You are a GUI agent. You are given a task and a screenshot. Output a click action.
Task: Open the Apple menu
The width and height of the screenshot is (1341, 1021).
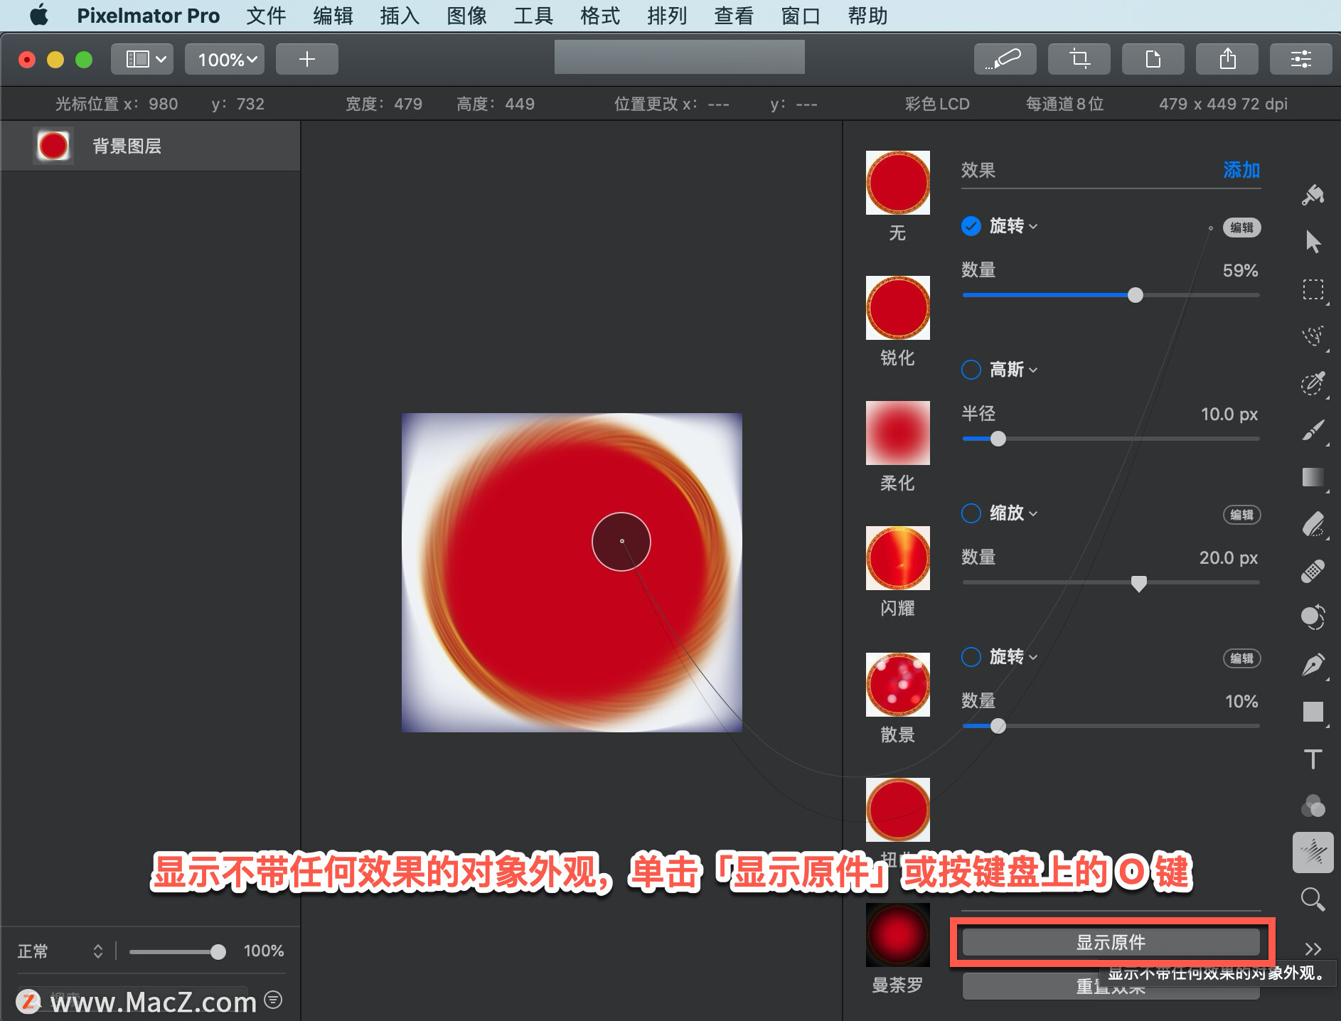[x=39, y=15]
